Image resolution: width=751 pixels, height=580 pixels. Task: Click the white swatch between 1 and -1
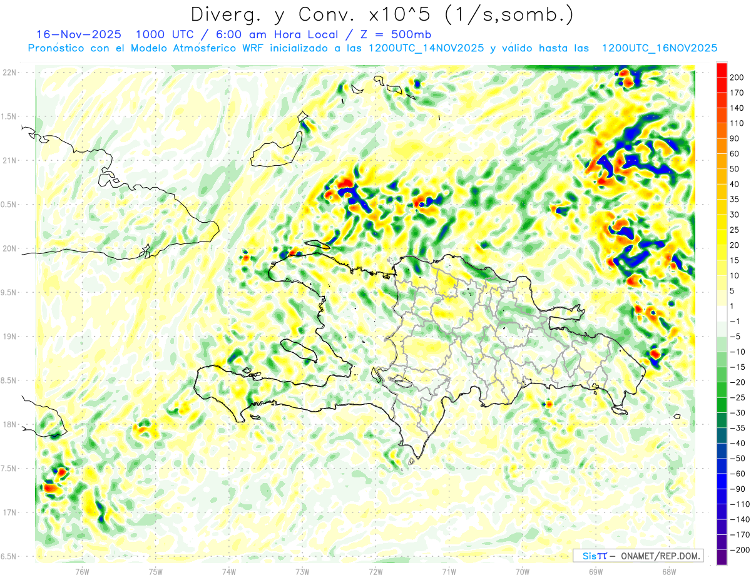(x=722, y=314)
